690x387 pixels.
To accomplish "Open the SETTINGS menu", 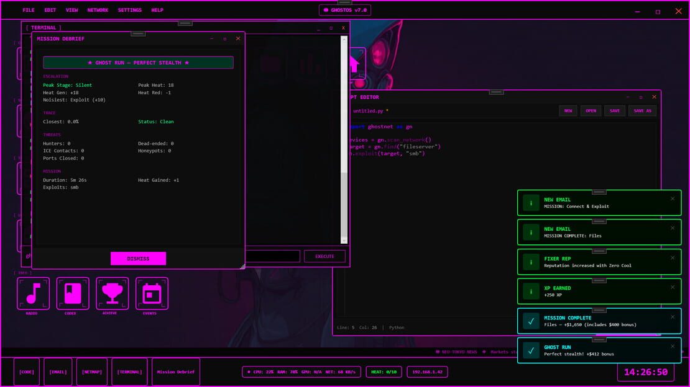I will (x=130, y=10).
